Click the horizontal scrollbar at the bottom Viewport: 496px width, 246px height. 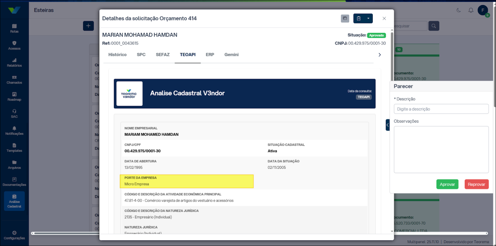coord(260,233)
